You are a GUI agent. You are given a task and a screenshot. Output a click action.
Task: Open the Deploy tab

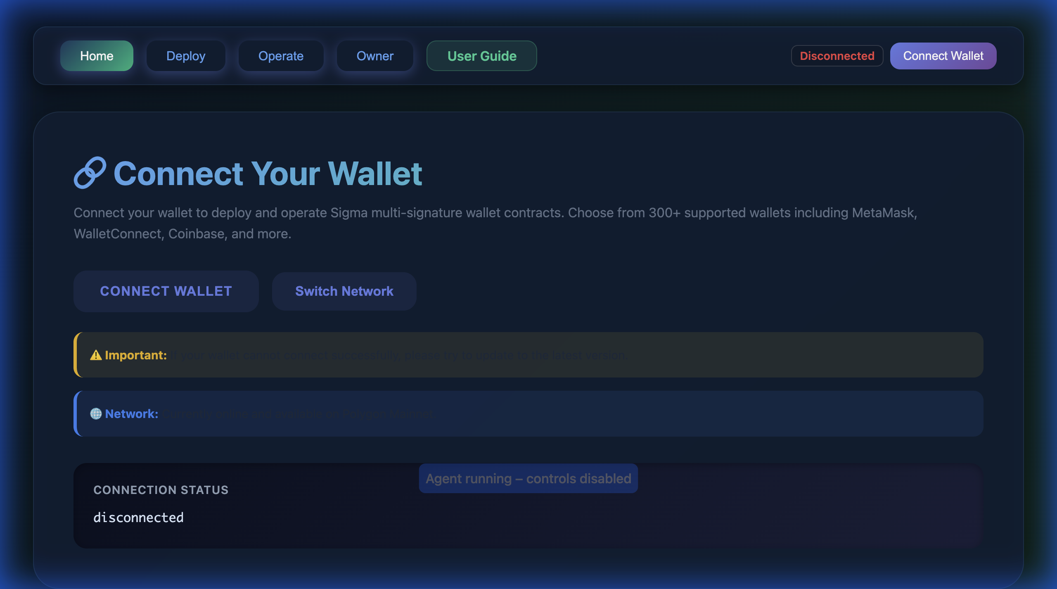click(x=186, y=56)
